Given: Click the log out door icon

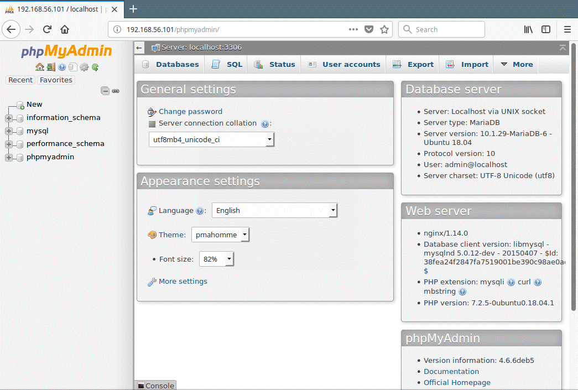Looking at the screenshot, I should coord(51,67).
